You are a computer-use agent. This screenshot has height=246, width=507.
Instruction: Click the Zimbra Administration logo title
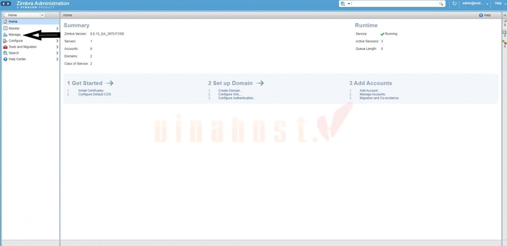tap(43, 3)
